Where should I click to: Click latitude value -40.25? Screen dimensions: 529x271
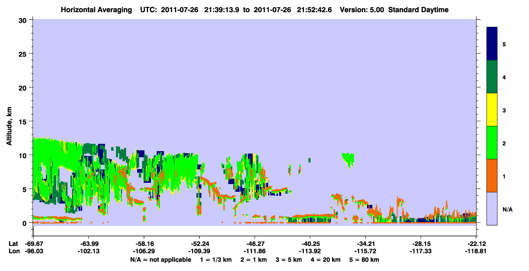coord(310,244)
